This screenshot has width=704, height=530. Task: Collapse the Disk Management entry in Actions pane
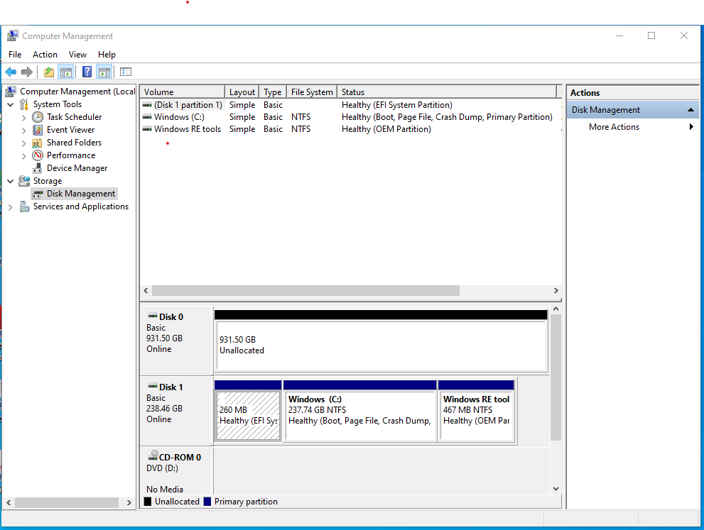coord(690,109)
